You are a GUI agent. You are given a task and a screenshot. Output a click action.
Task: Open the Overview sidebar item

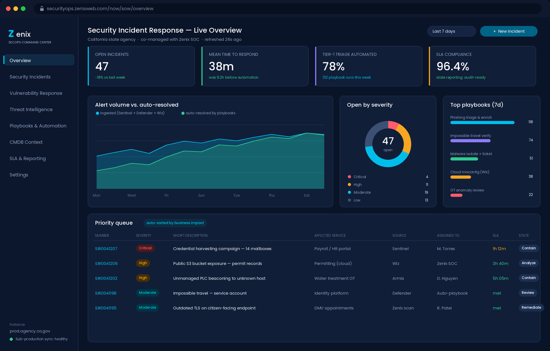point(39,60)
